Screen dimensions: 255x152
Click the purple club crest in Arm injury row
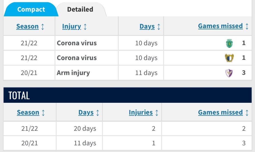click(x=229, y=73)
